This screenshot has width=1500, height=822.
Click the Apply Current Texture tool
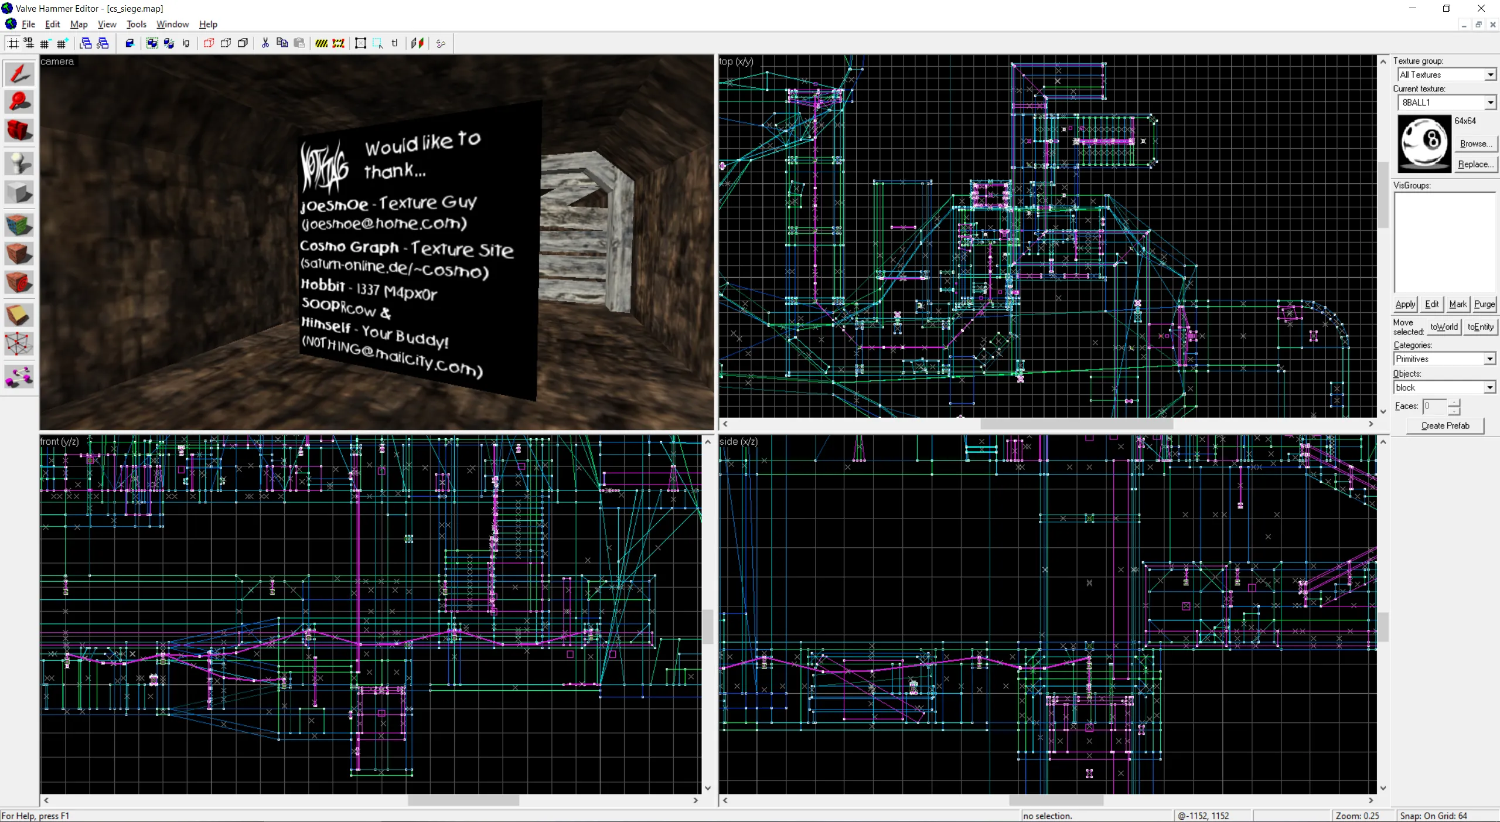pos(19,254)
